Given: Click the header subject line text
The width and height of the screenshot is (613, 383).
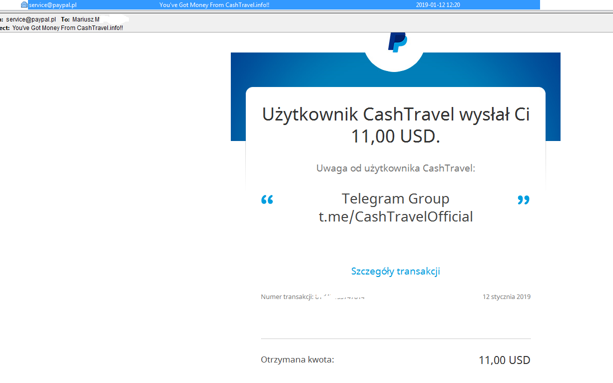Looking at the screenshot, I should [67, 28].
